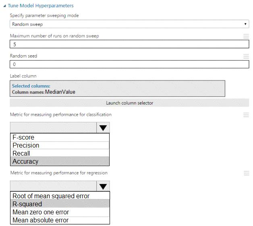The image size is (253, 226).
Task: Click the maximum runs on random sweep field
Action: click(129, 44)
